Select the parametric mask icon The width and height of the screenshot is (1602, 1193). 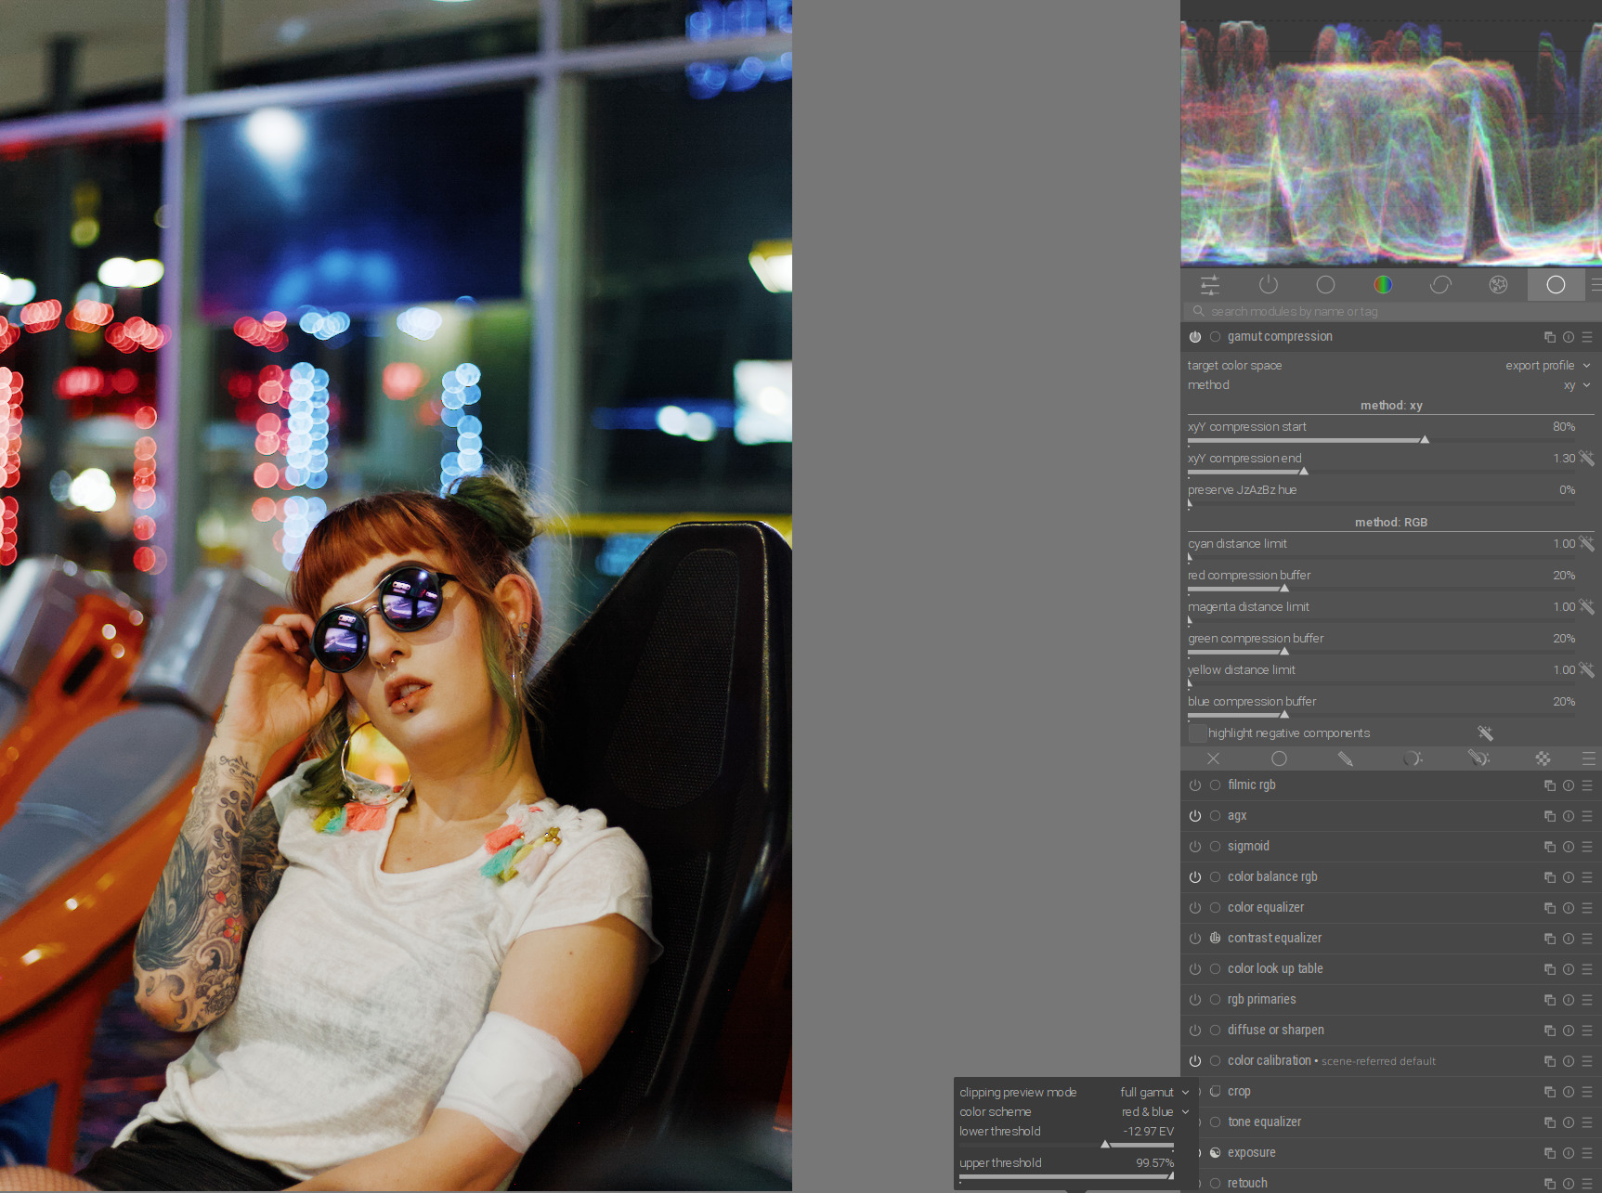1412,759
